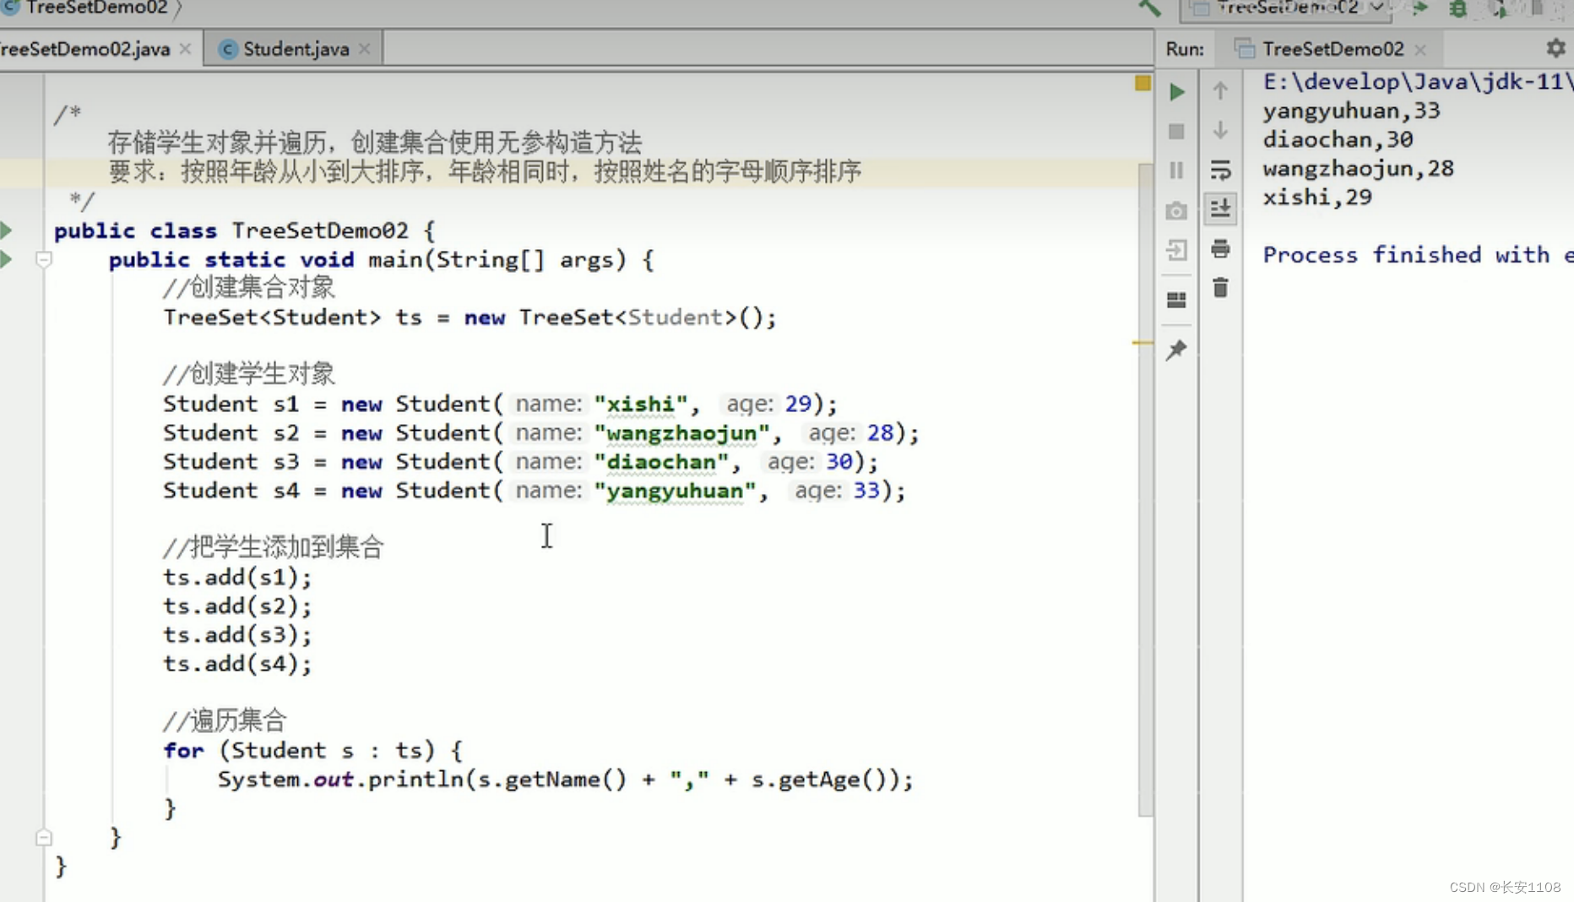The height and width of the screenshot is (902, 1574).
Task: Click the Pause output icon
Action: [1176, 171]
